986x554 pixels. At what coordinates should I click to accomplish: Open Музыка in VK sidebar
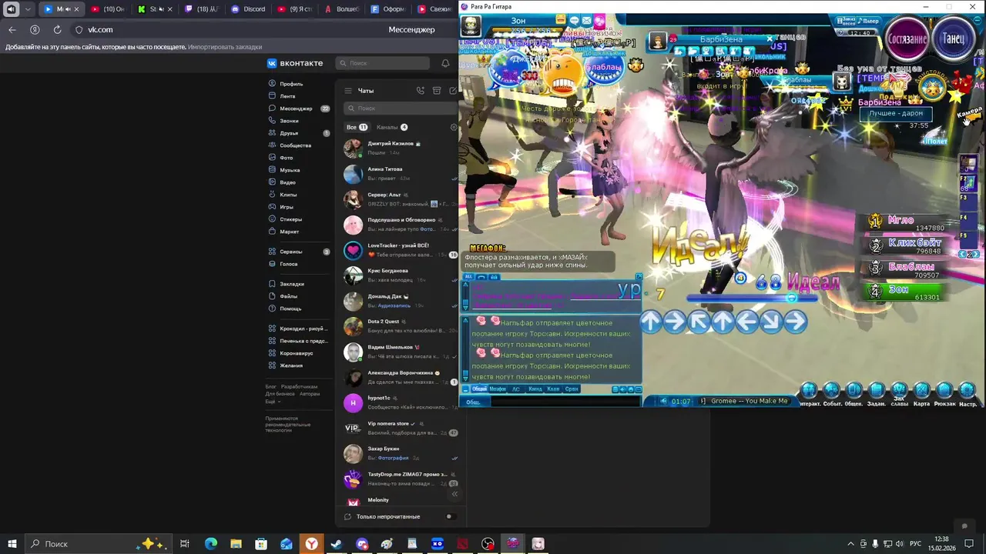coord(284,170)
